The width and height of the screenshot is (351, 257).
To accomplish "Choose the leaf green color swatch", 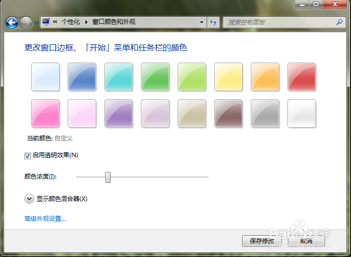I will (155, 77).
